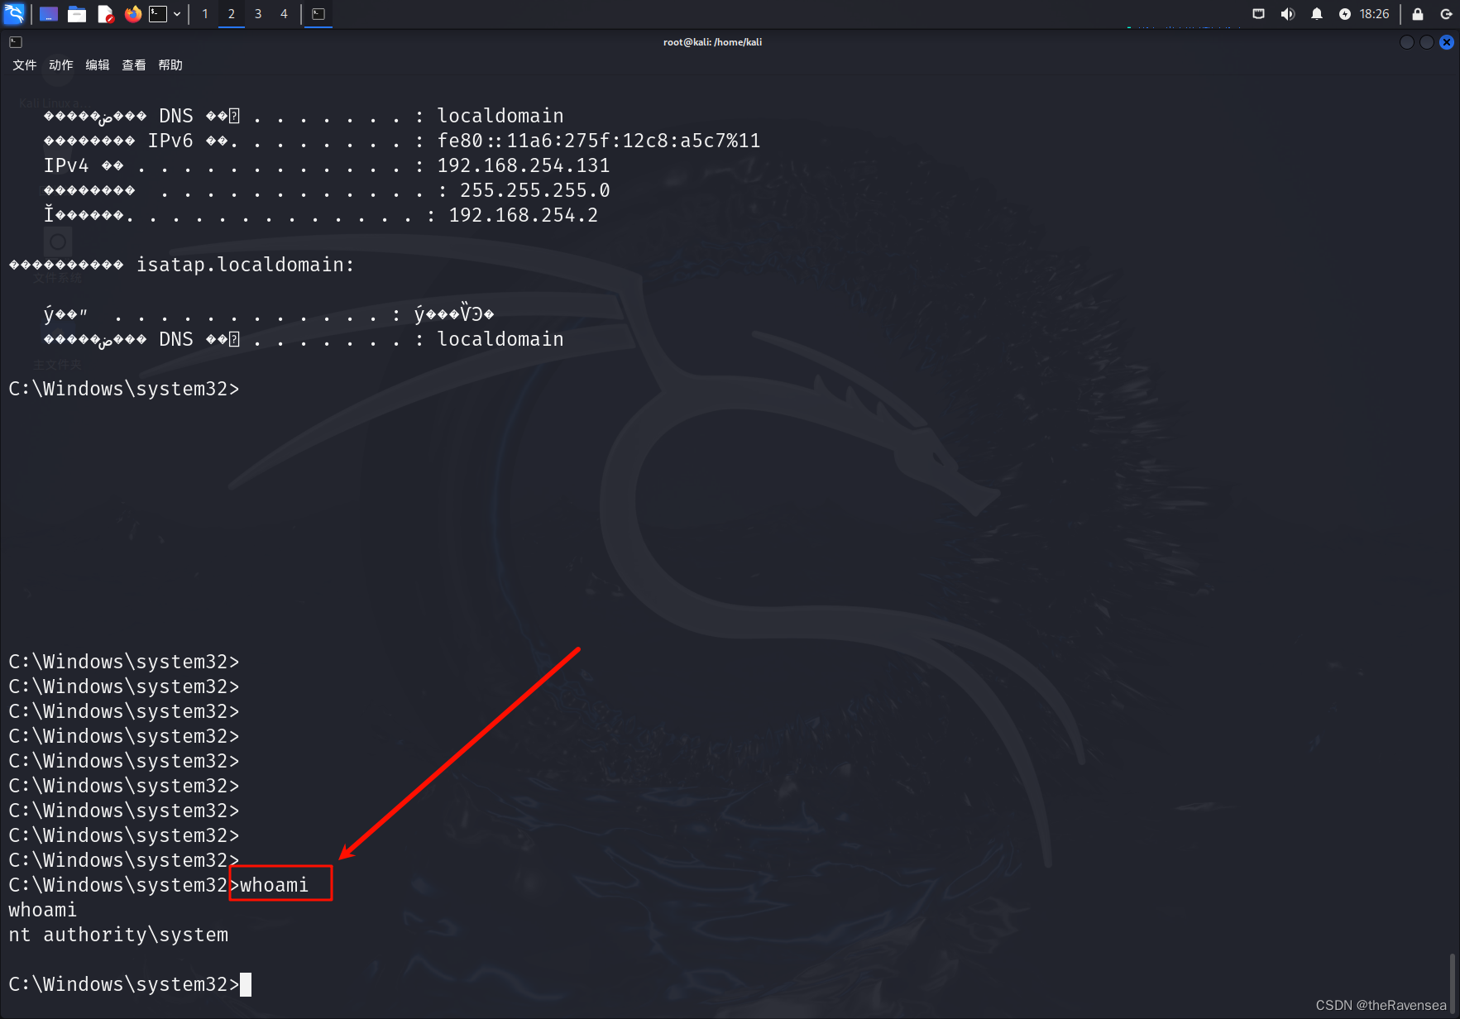Open the power manager icon

(1345, 14)
